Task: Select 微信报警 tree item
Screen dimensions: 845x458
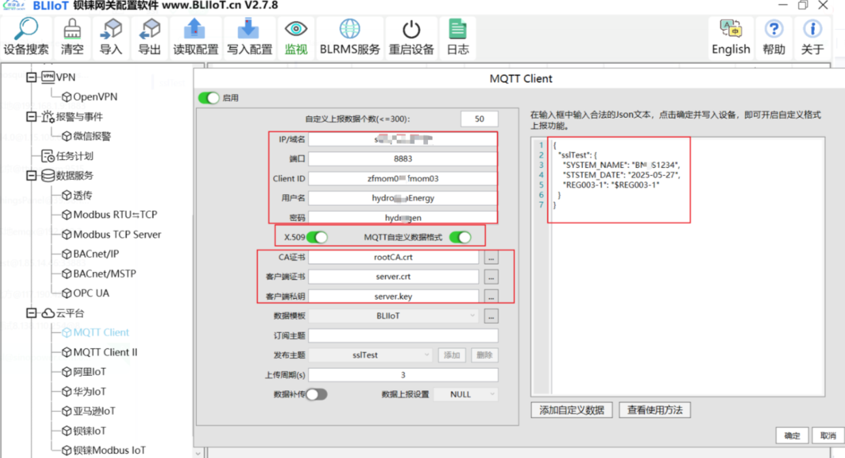Action: 86,136
